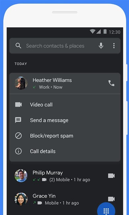Focus the Search contacts & places field

(x=65, y=46)
